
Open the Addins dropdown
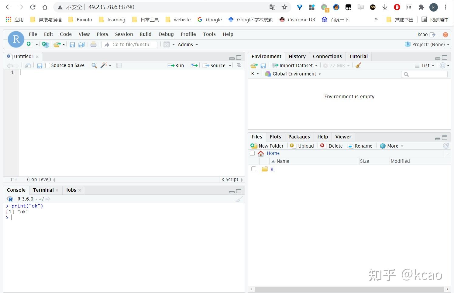click(188, 44)
